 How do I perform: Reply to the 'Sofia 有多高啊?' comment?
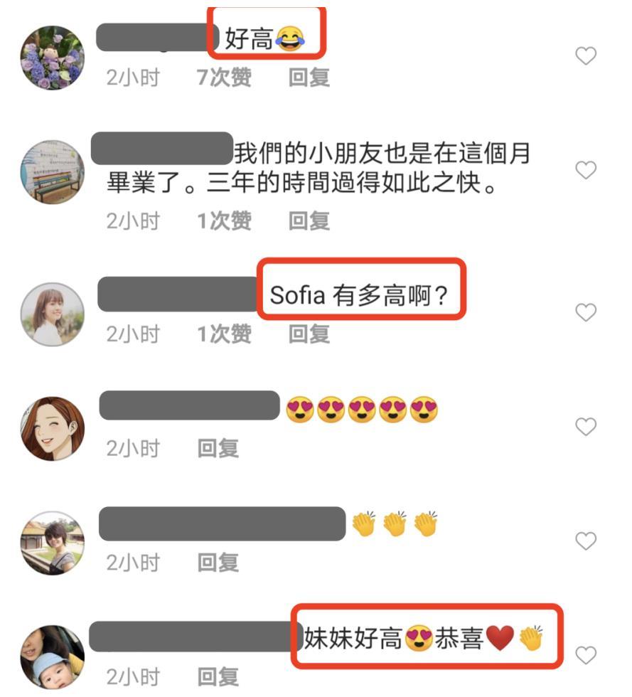click(309, 334)
